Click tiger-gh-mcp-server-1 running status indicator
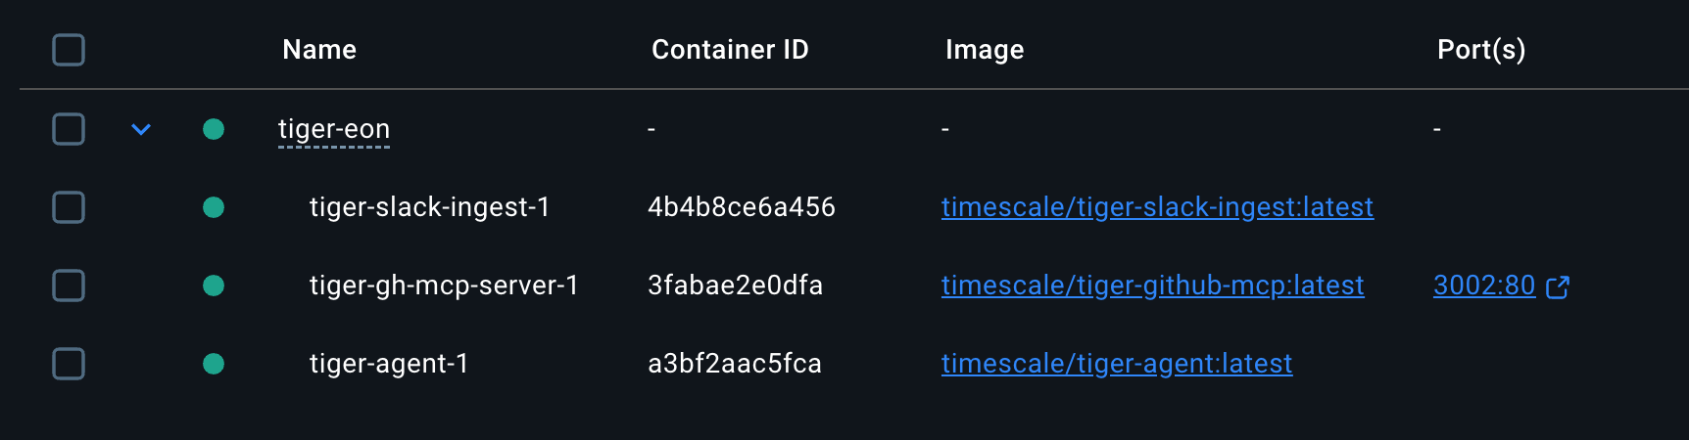The image size is (1689, 440). (x=214, y=286)
